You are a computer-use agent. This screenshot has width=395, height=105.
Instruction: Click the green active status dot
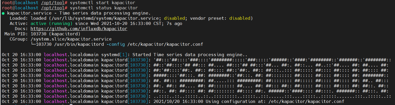[x=3, y=13]
